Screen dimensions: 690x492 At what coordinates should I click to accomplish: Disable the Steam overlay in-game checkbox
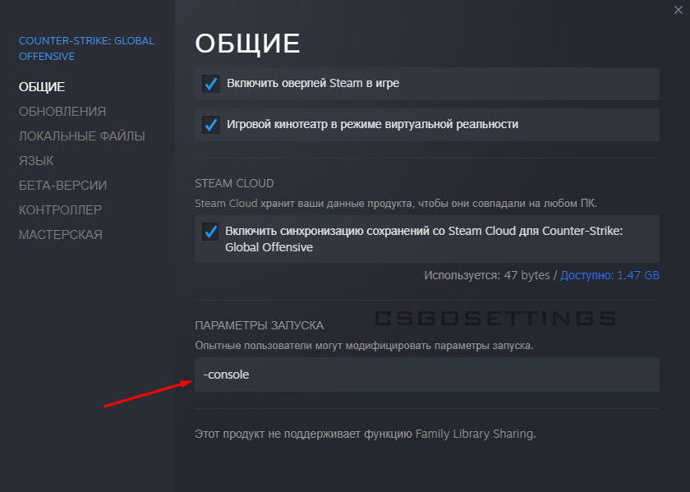pos(210,84)
